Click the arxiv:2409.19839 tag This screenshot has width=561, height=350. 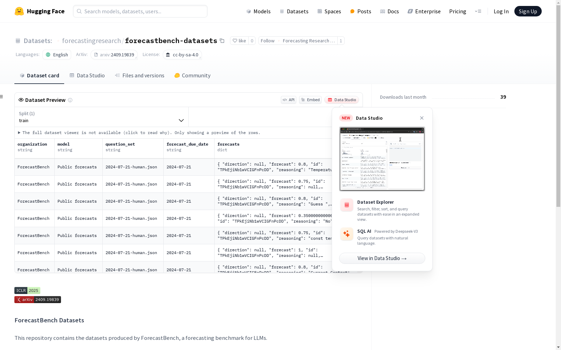pos(114,55)
